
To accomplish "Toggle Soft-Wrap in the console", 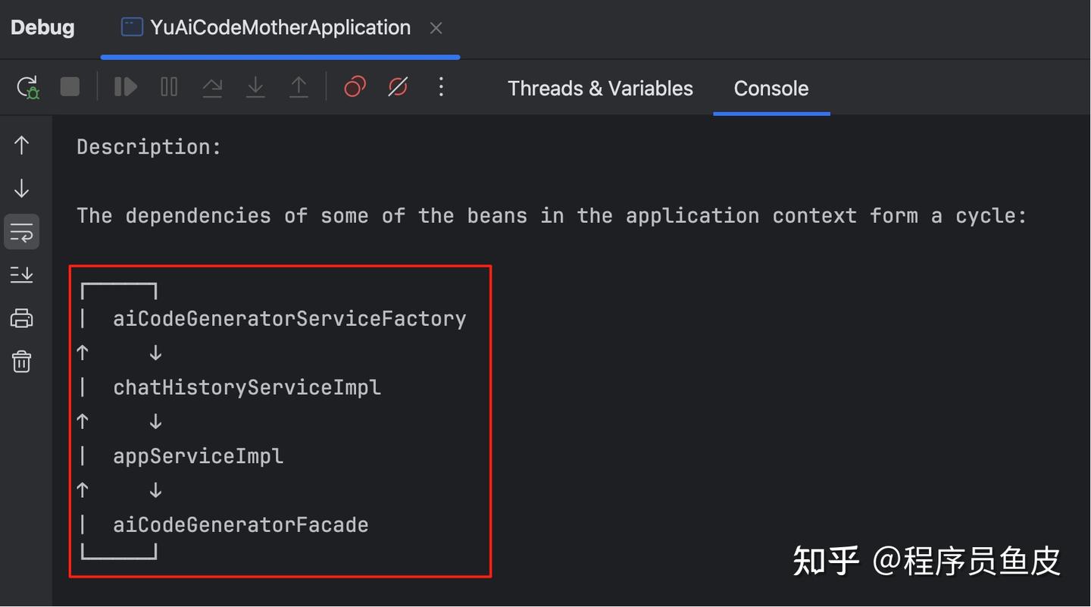I will pyautogui.click(x=22, y=231).
